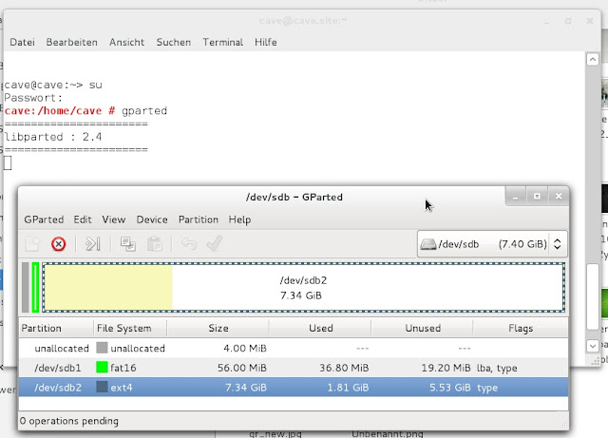Click the New partition toolbar icon
Screen dimensions: 608x438
[32, 244]
